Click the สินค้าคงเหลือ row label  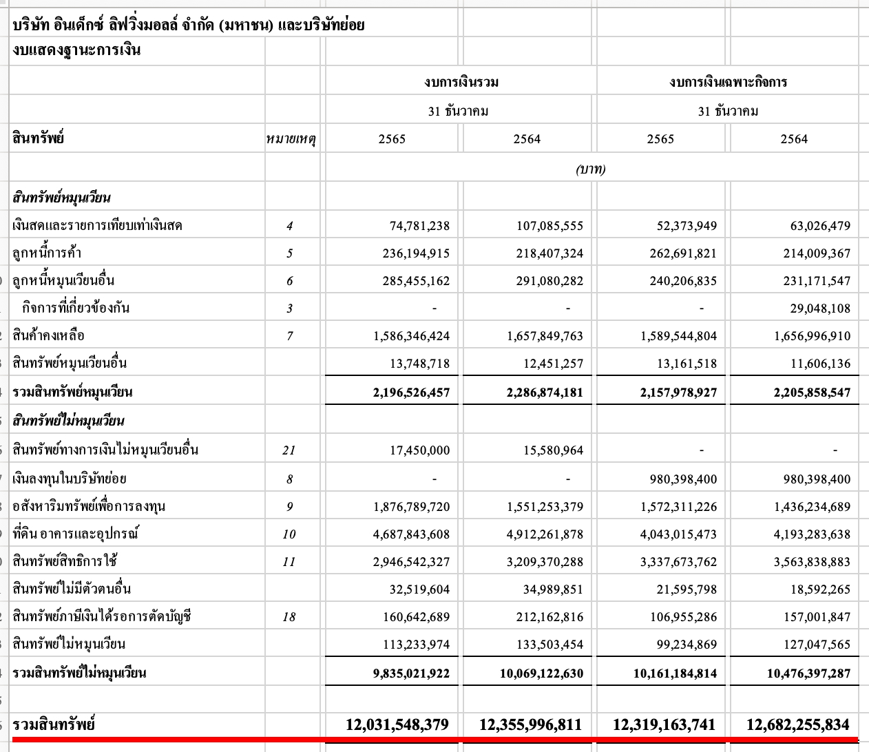click(x=48, y=335)
